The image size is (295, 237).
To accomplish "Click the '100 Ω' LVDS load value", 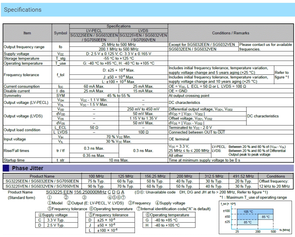I will tap(143, 132).
